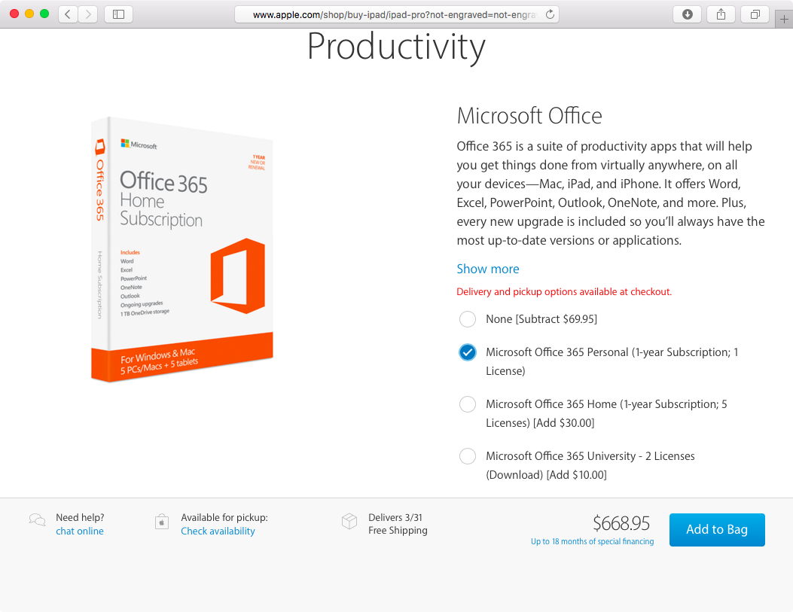The width and height of the screenshot is (793, 612).
Task: Open the chat online link
Action: pyautogui.click(x=79, y=531)
